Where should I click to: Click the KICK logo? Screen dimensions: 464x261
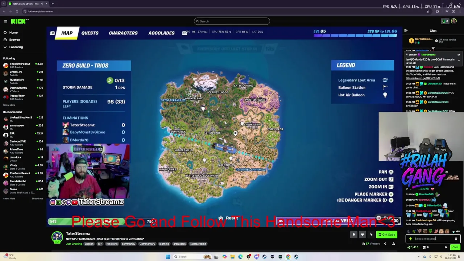[18, 21]
